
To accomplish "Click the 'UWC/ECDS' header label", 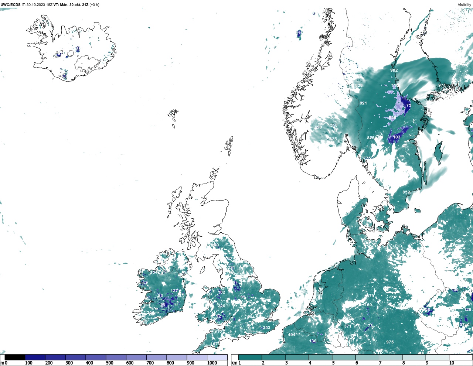I will [10, 5].
